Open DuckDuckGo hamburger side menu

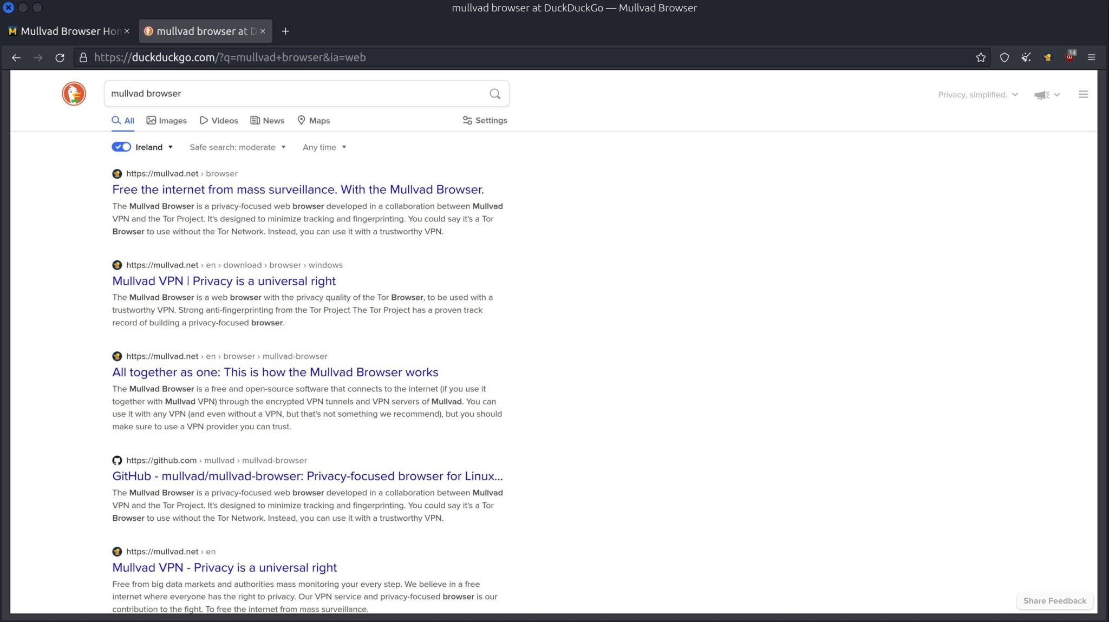coord(1083,94)
